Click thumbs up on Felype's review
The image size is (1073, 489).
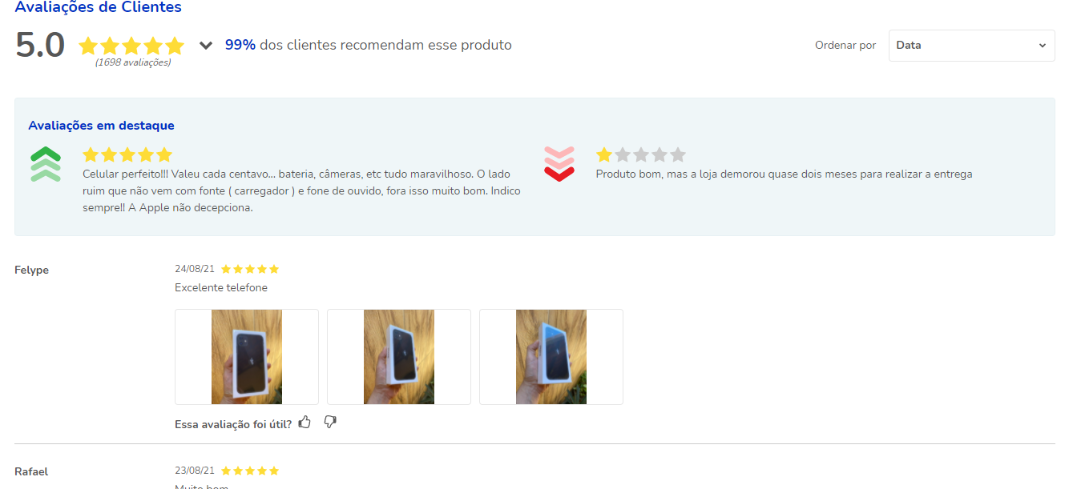tap(305, 422)
